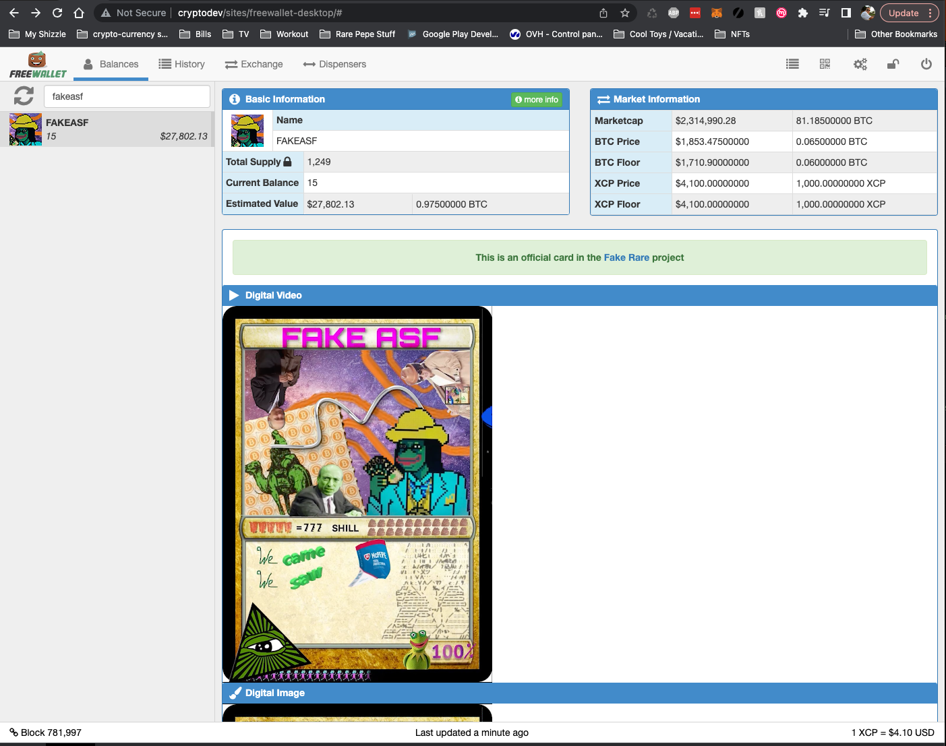Open the Rare Pepe Stuff bookmark folder
The height and width of the screenshot is (746, 946).
click(357, 34)
